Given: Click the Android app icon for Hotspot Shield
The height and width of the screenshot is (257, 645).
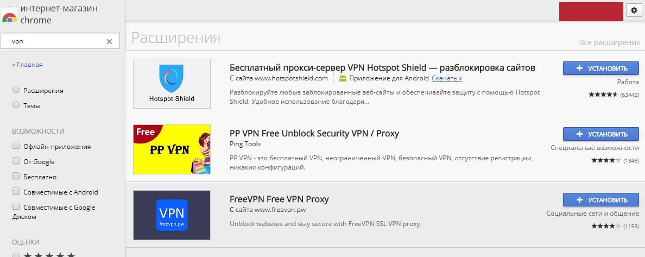Looking at the screenshot, I should [343, 78].
